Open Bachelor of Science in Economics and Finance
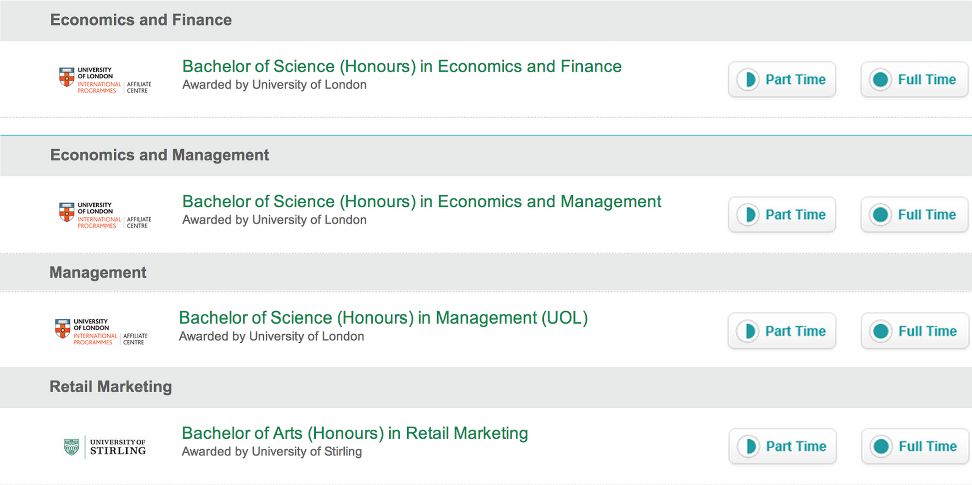This screenshot has height=485, width=972. click(x=402, y=66)
